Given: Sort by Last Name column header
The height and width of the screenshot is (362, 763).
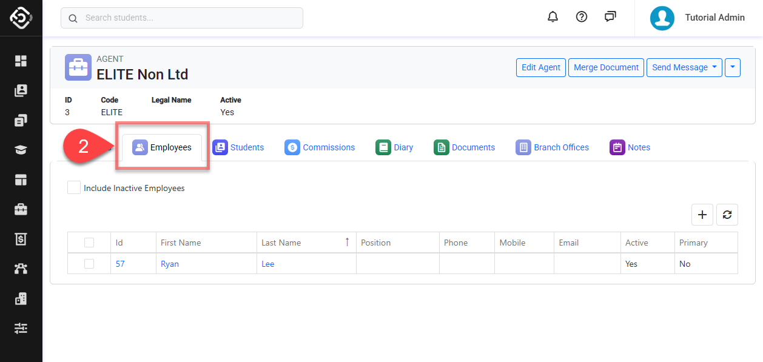Looking at the screenshot, I should [x=281, y=243].
